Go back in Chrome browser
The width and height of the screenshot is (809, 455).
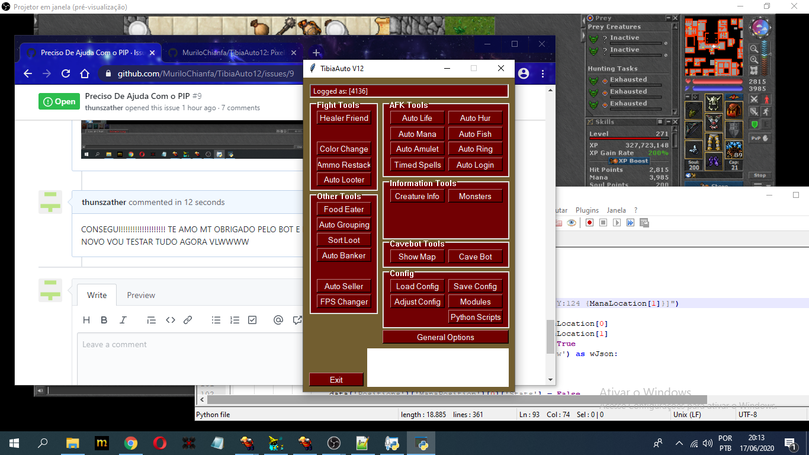tap(28, 73)
